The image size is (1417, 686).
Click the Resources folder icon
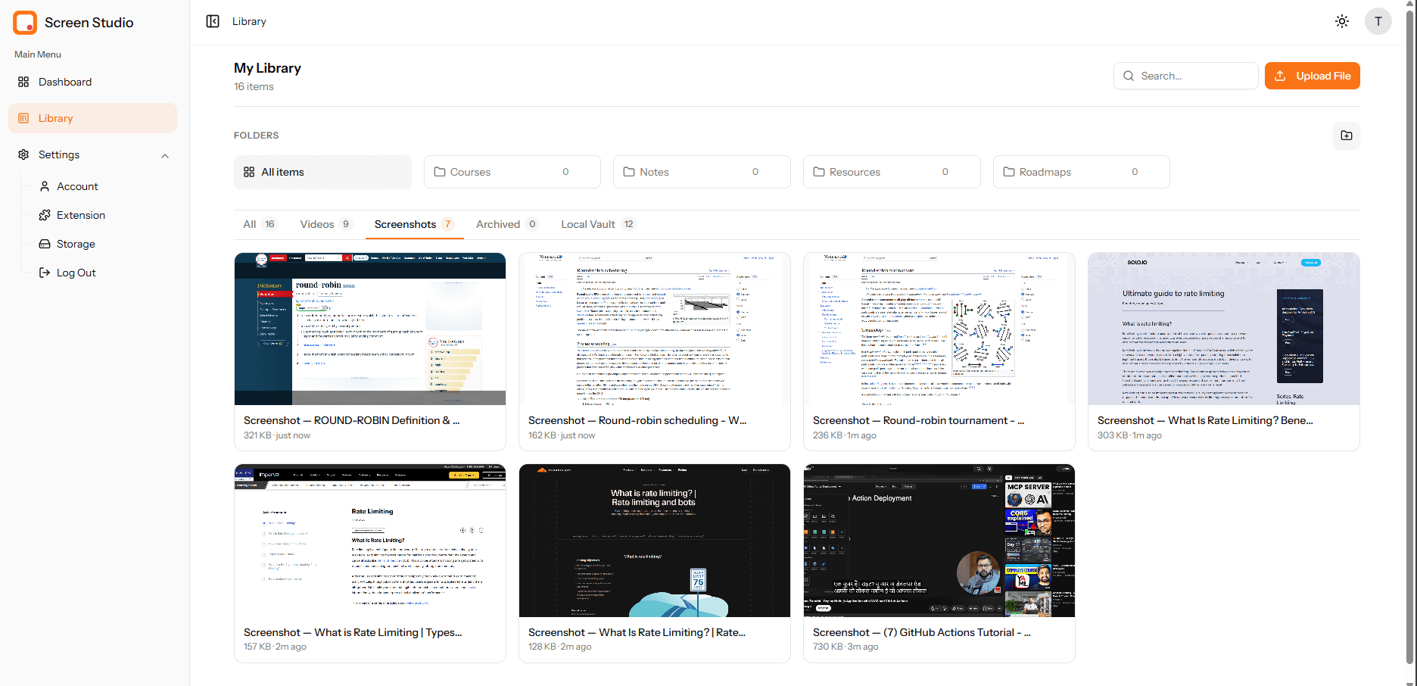point(819,172)
